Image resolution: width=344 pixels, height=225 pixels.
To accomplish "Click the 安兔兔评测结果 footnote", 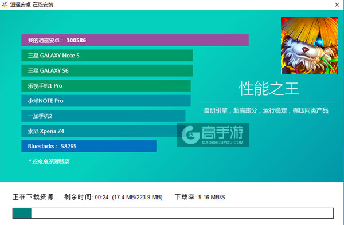I will pyautogui.click(x=49, y=161).
